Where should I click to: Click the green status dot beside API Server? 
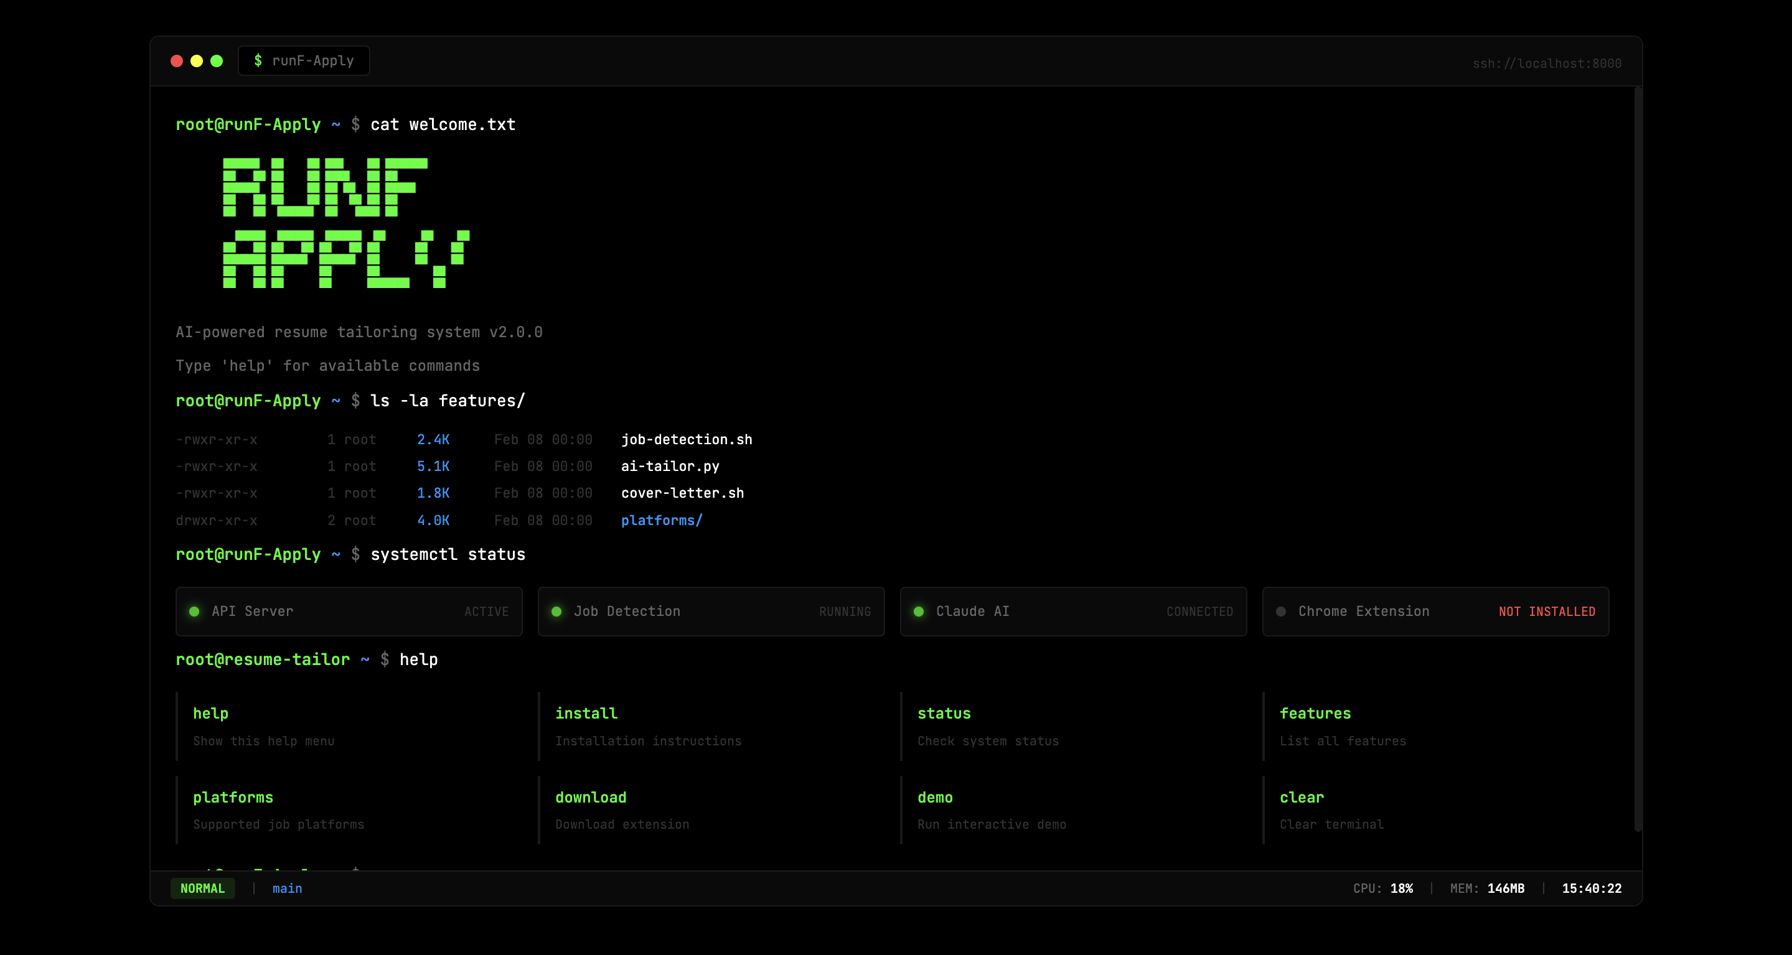(x=194, y=612)
